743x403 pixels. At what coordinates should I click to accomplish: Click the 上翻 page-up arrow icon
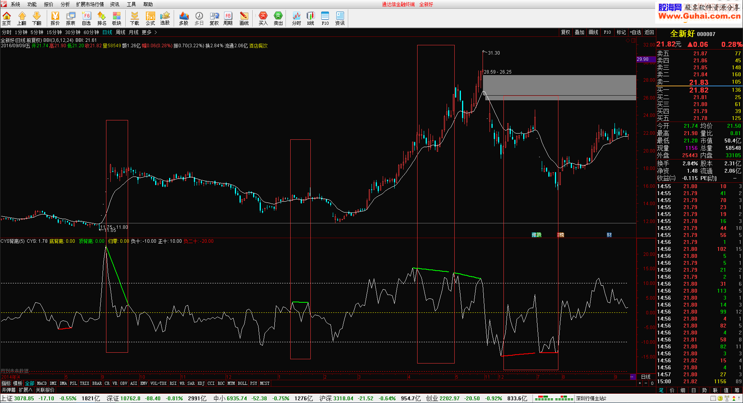22,18
